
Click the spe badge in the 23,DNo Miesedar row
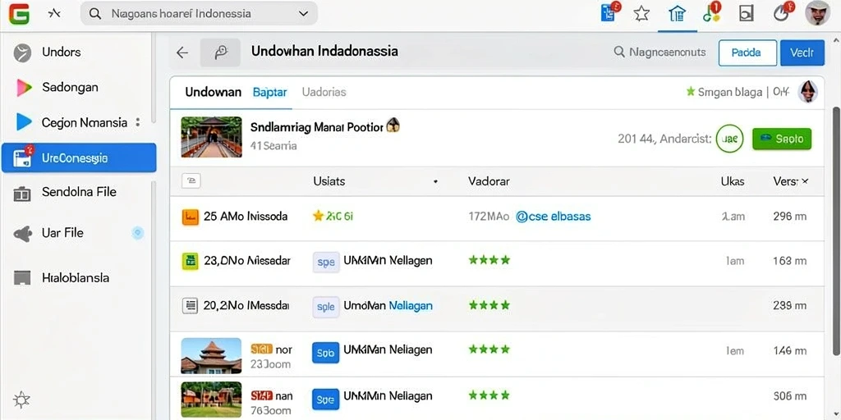pos(326,262)
